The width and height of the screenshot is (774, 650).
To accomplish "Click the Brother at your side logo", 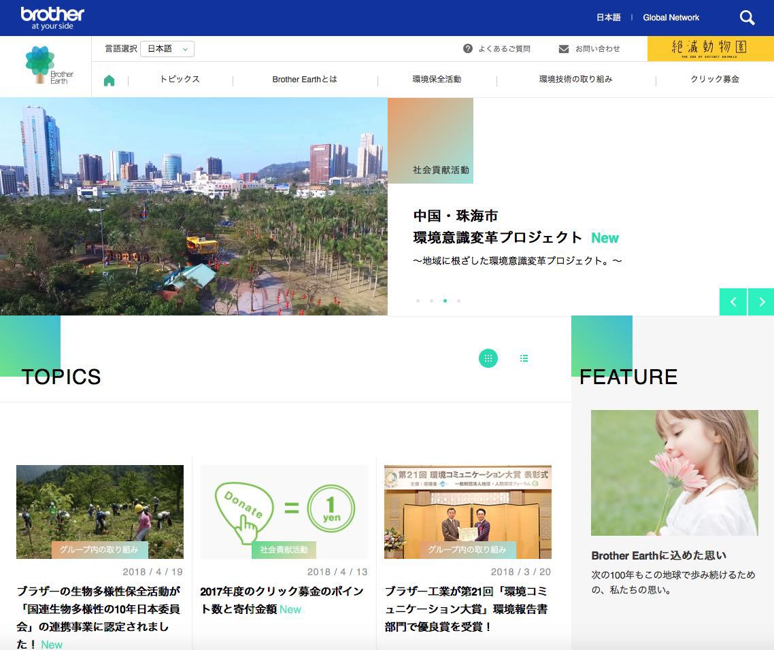I will 52,18.
